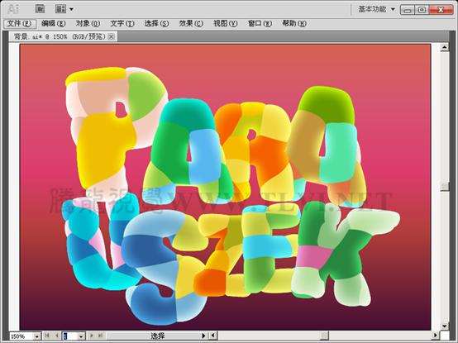Expand the 150% zoom level dropdown

37,336
